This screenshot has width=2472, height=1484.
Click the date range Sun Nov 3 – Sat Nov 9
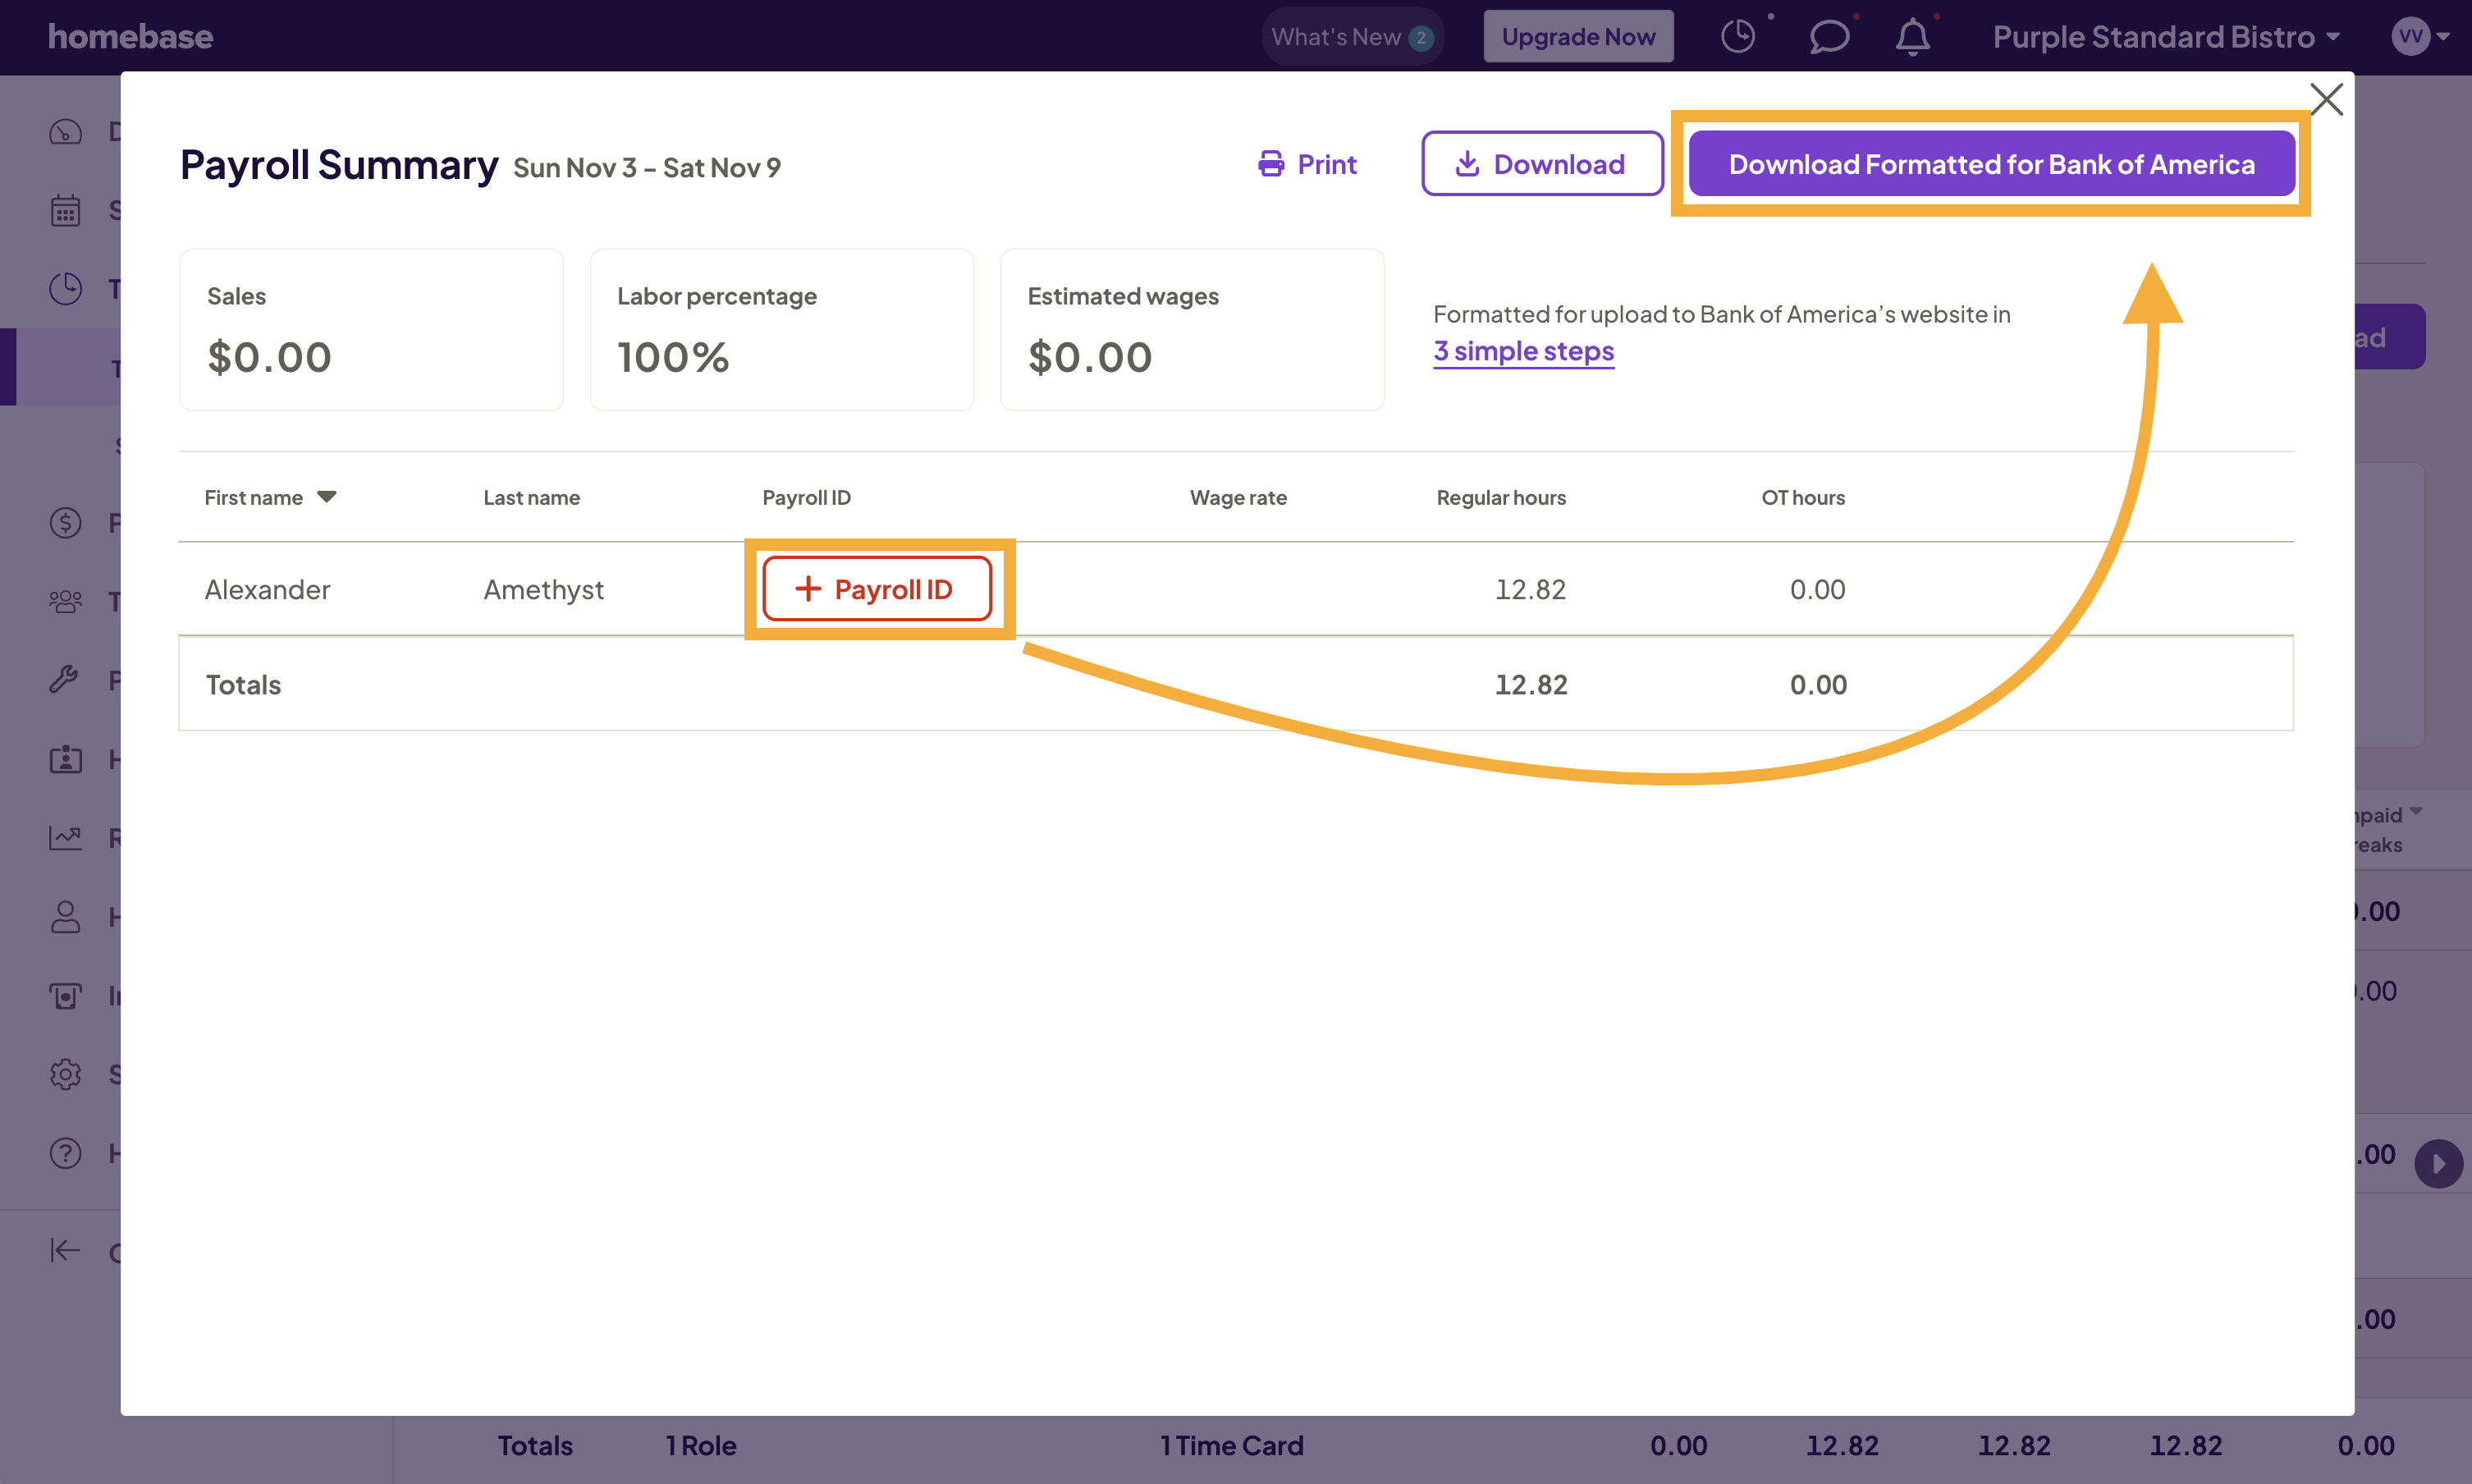pos(647,168)
